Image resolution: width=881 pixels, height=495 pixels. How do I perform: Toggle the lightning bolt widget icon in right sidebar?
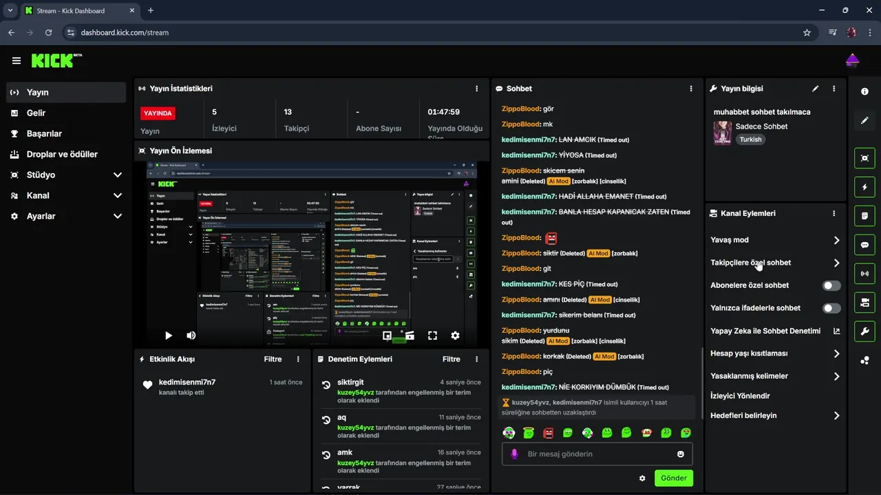(x=864, y=187)
